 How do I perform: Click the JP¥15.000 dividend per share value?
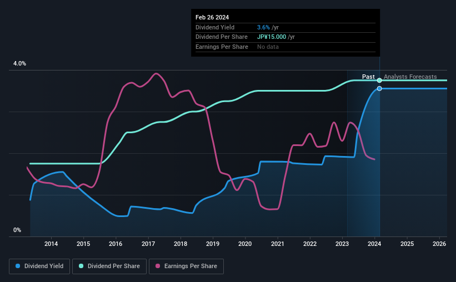tap(272, 37)
